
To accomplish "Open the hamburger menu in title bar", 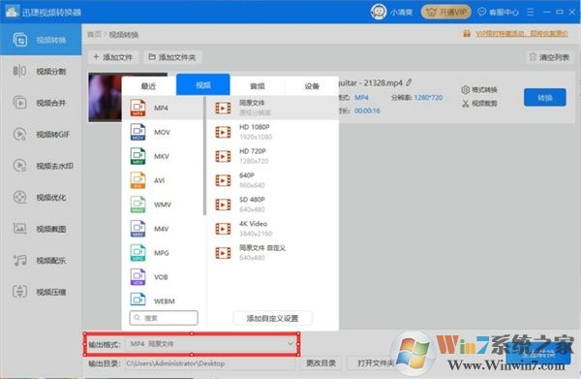I will tap(531, 13).
